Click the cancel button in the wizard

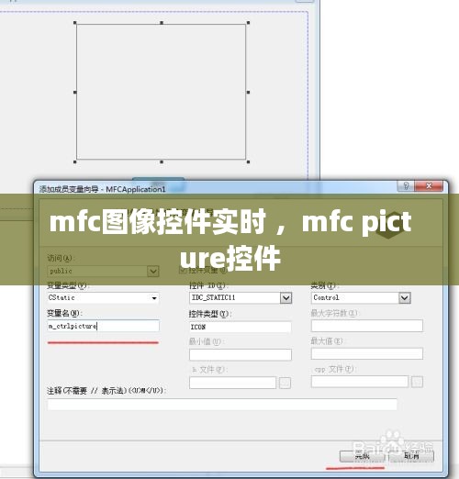point(411,456)
